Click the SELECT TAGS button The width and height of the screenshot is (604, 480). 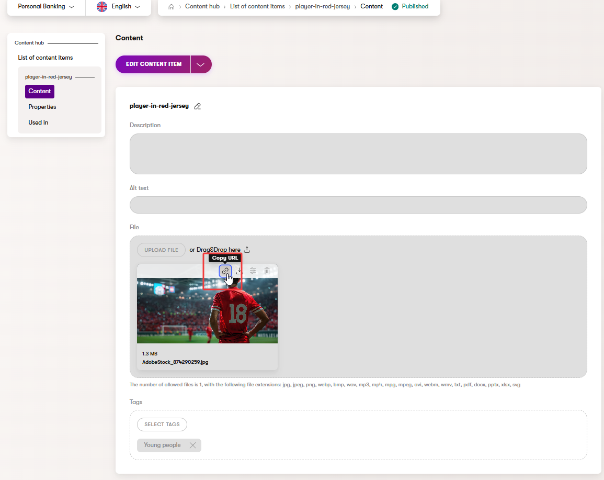(x=162, y=425)
